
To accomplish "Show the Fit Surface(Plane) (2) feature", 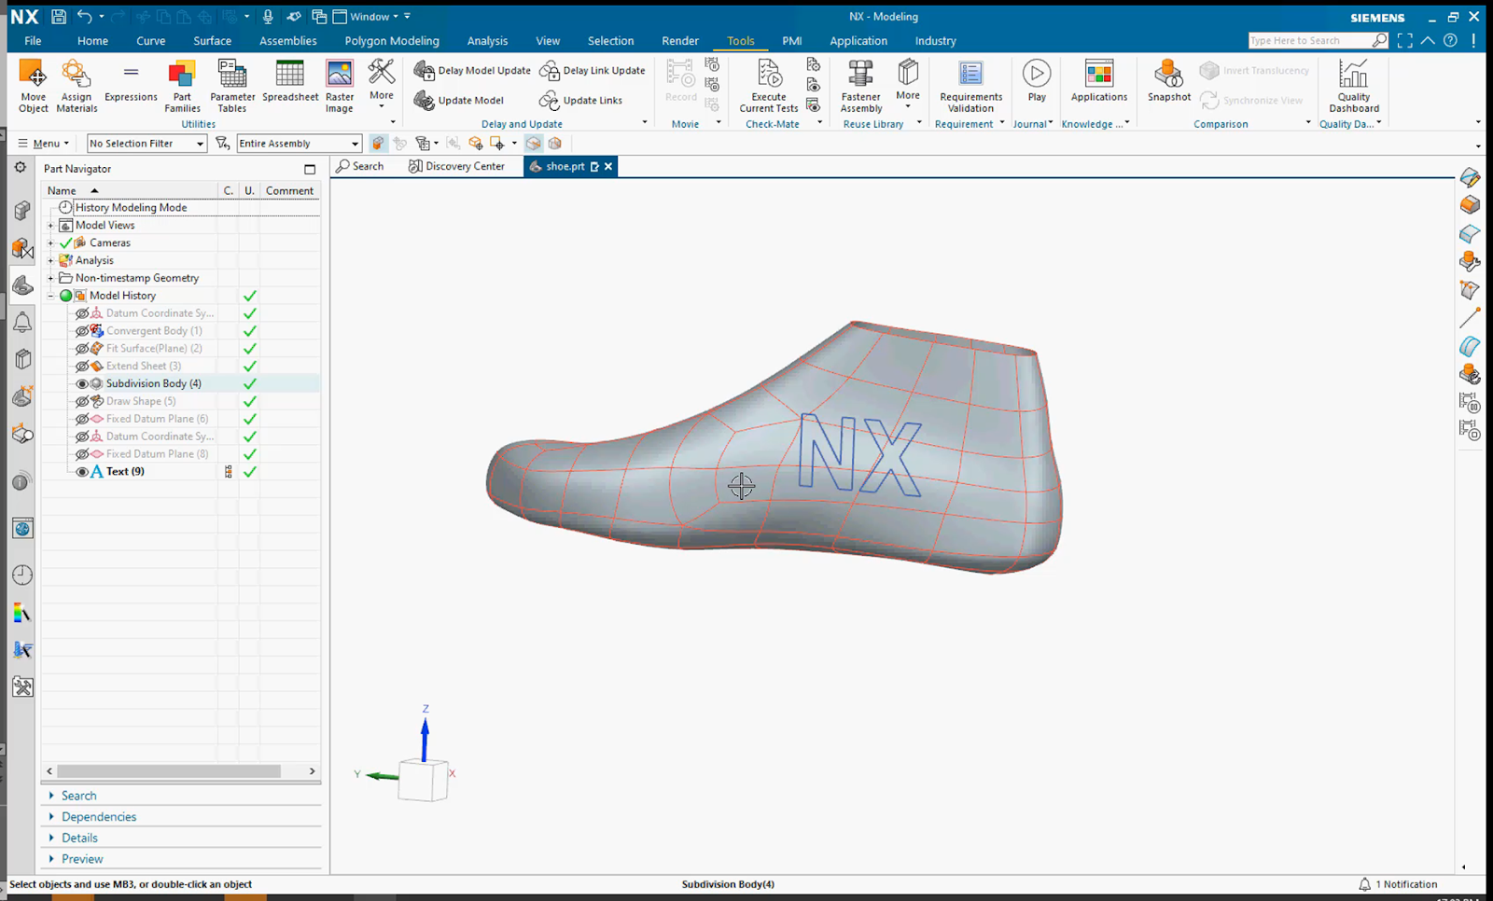I will pos(82,349).
